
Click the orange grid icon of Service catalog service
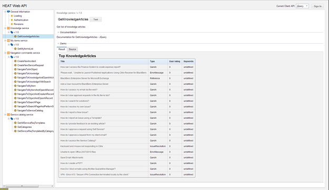coord(8,115)
